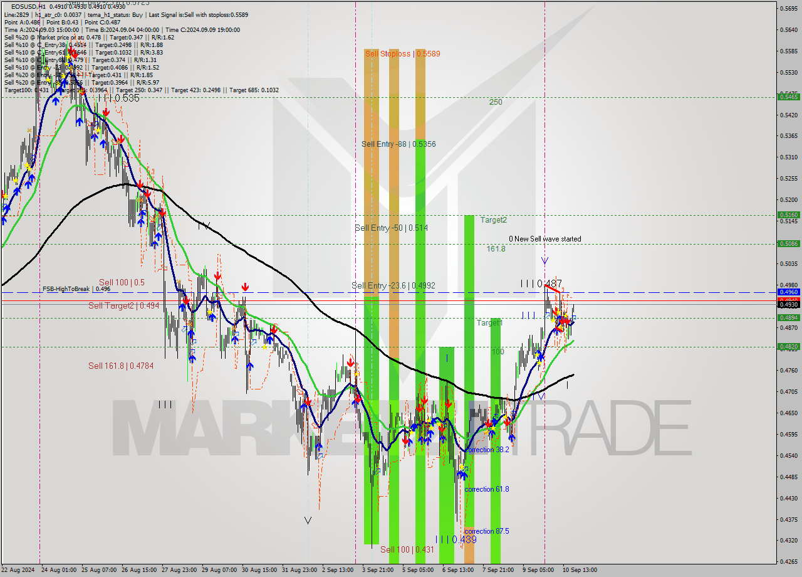Click the Sell Target2 | 0.494 label
This screenshot has height=577, width=802.
point(123,306)
